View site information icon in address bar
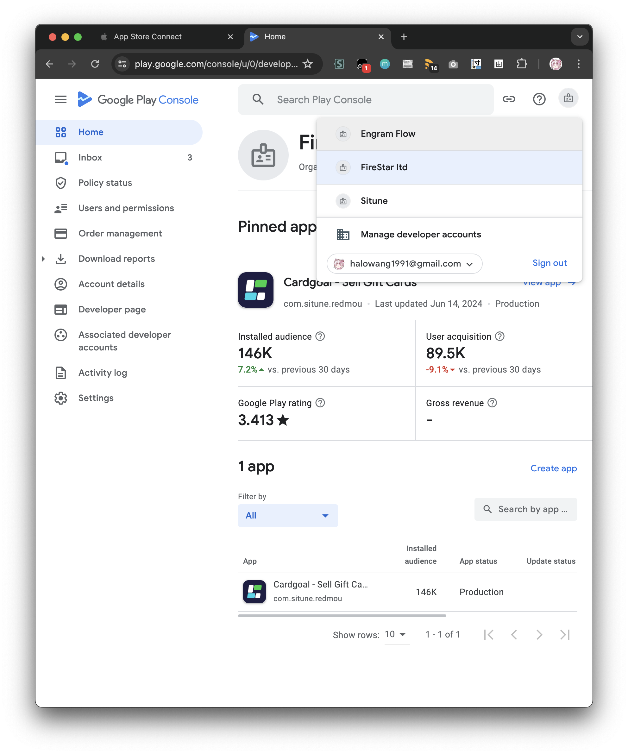Screen dimensions: 628x754 [x=122, y=64]
